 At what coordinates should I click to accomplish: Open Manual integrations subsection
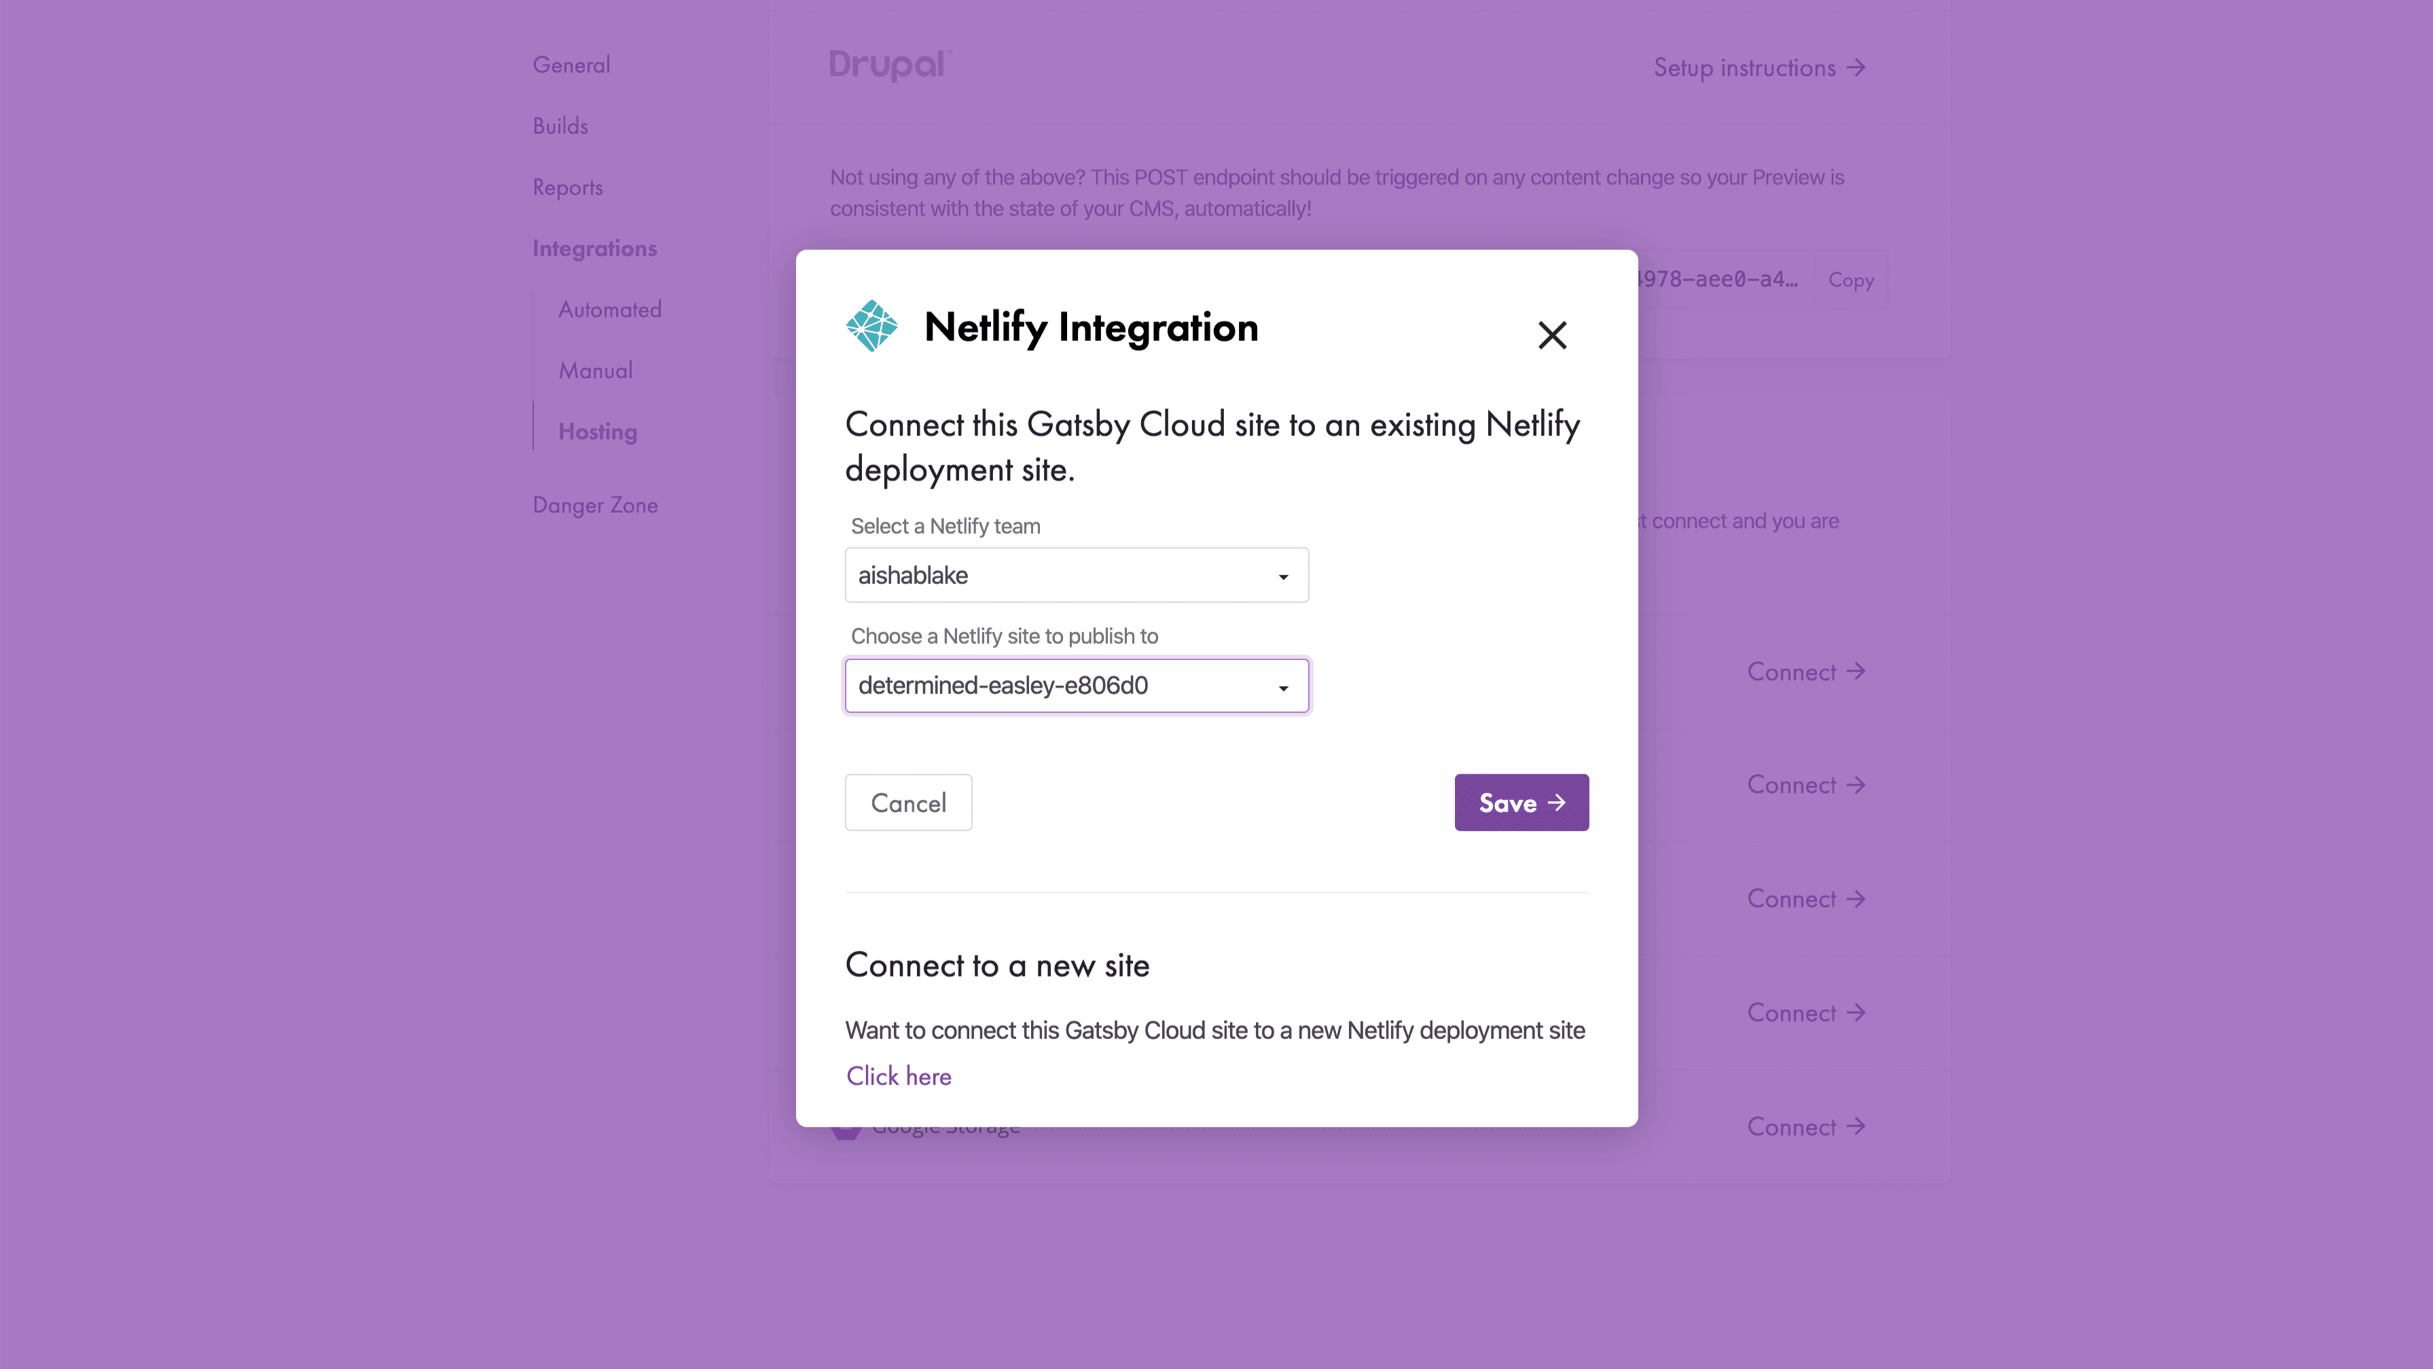pos(595,370)
